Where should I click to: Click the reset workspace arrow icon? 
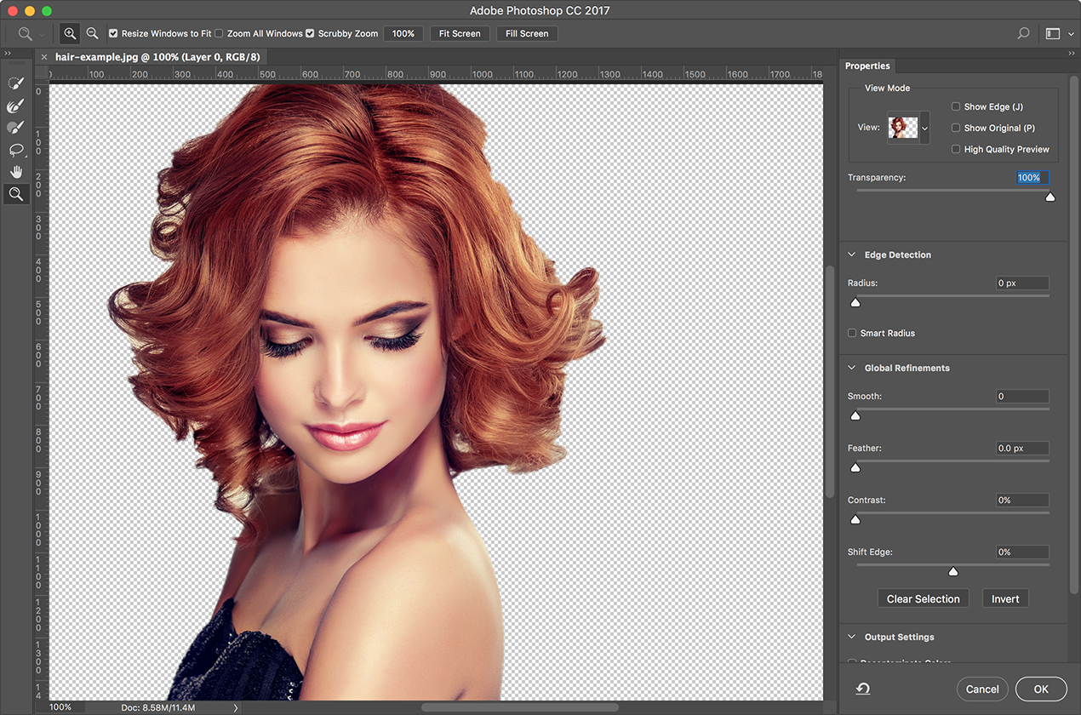(x=863, y=689)
